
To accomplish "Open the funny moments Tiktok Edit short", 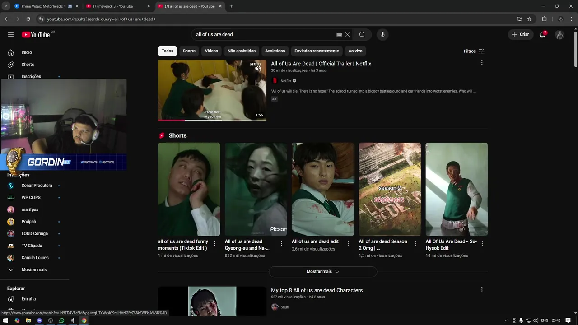I will [x=189, y=189].
